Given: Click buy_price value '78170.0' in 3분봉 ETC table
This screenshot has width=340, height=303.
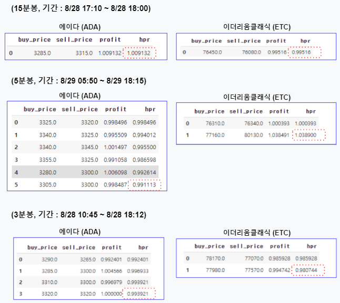Looking at the screenshot, I should pos(215,258).
